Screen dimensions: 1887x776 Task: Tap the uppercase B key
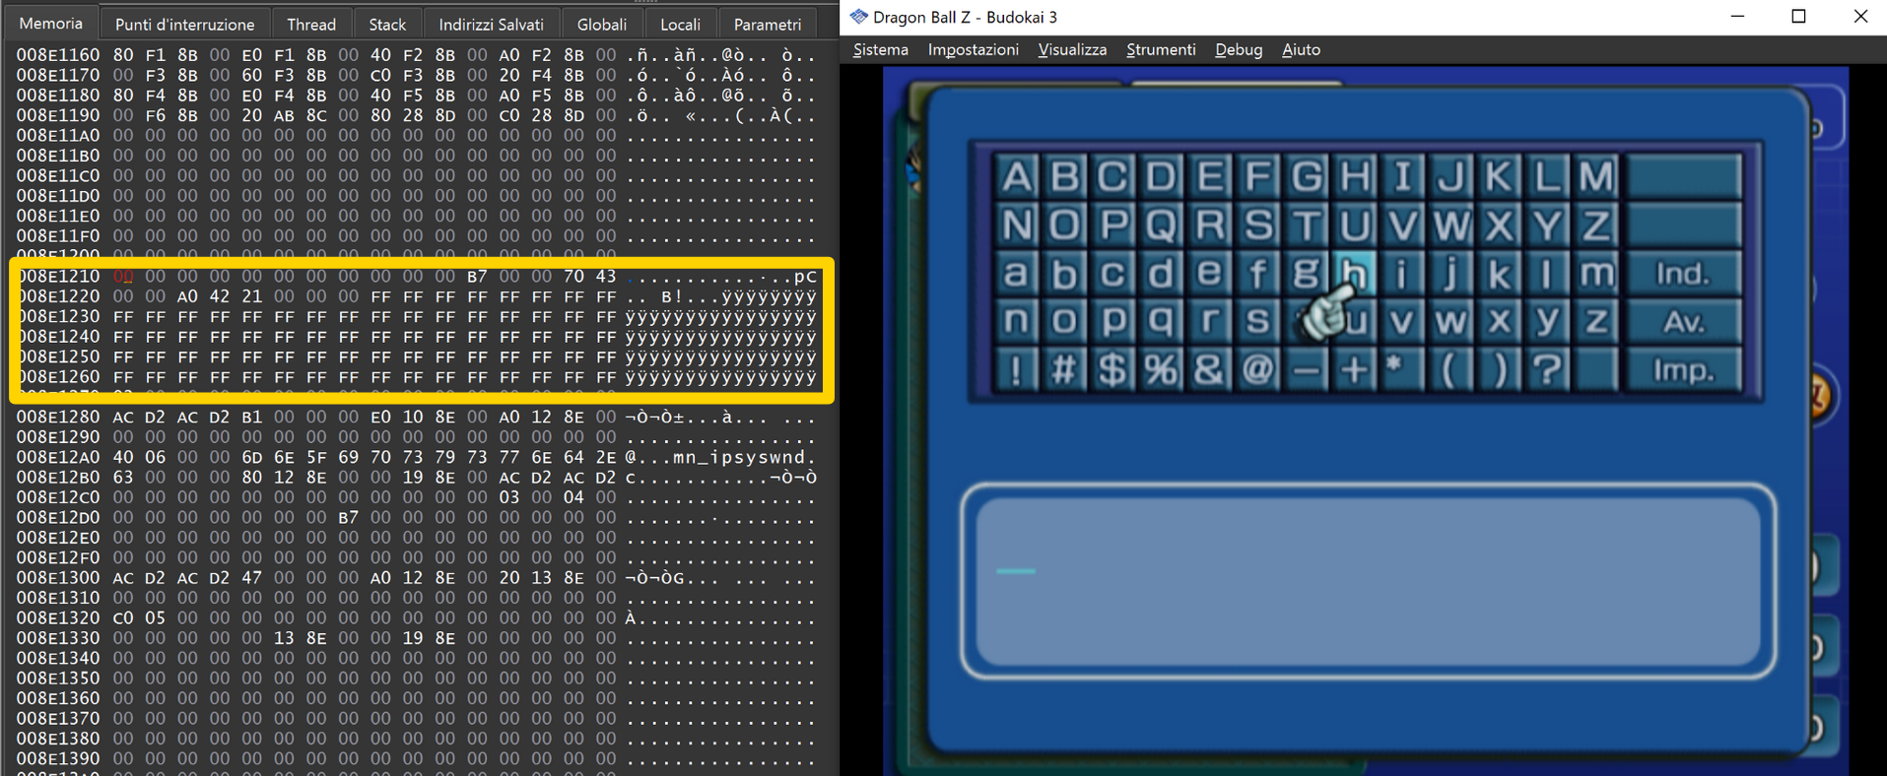[1064, 176]
